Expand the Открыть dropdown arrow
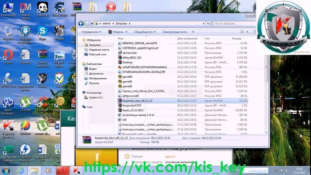The image size is (311, 175). tap(126, 32)
